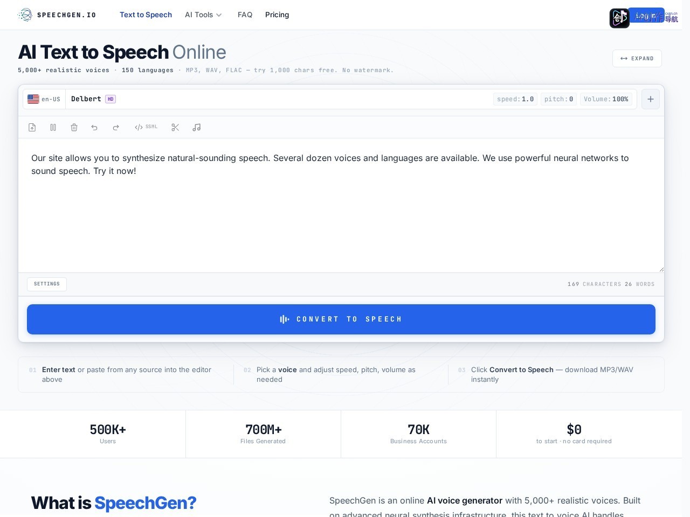This screenshot has height=517, width=690.
Task: Expand the AI Tools menu
Action: (x=203, y=15)
